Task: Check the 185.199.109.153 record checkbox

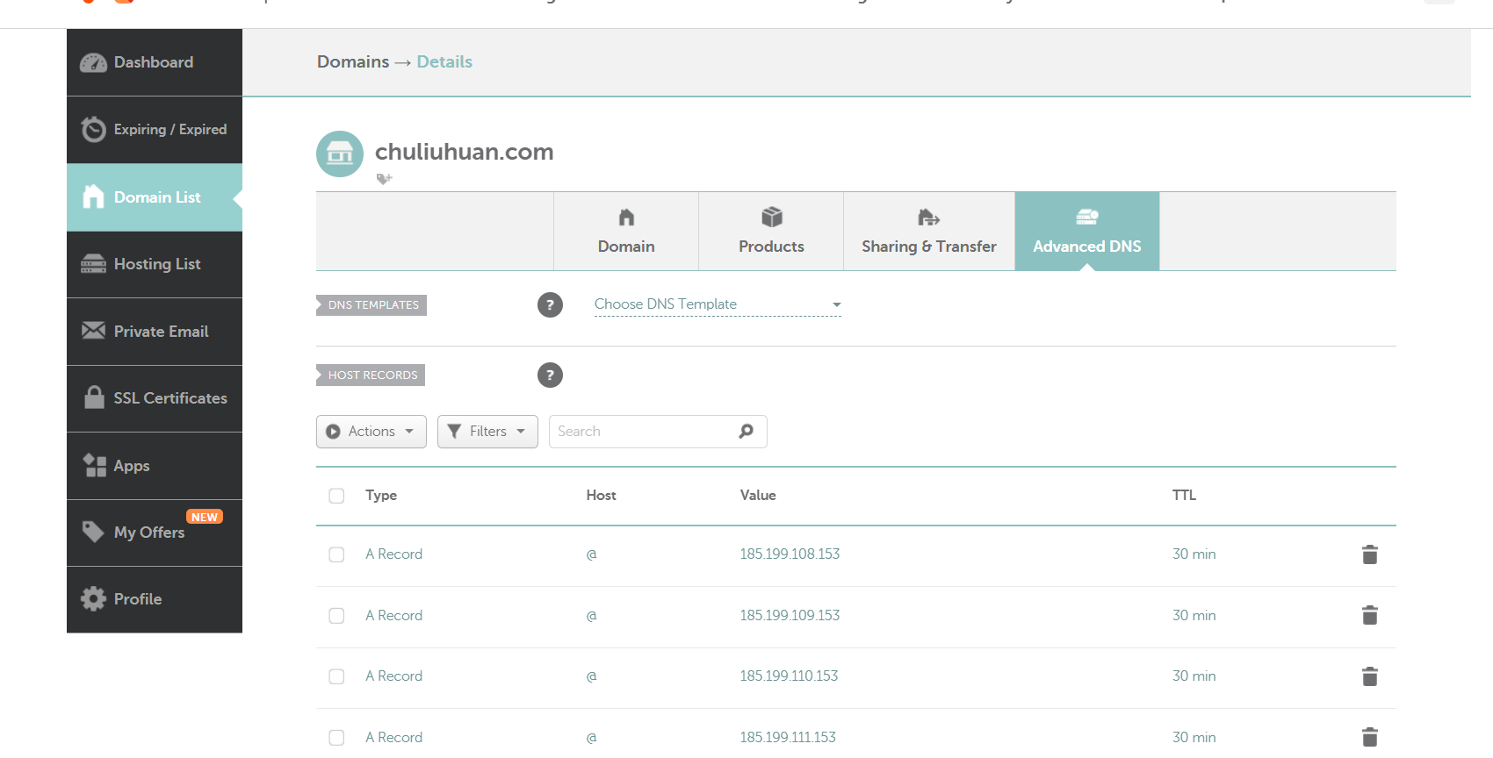Action: (336, 616)
